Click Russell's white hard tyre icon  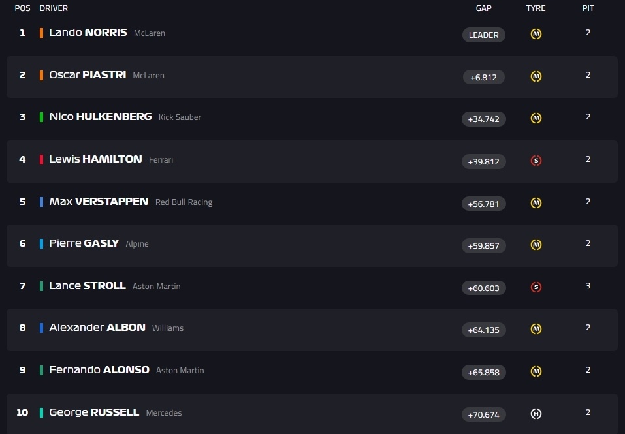coord(536,414)
